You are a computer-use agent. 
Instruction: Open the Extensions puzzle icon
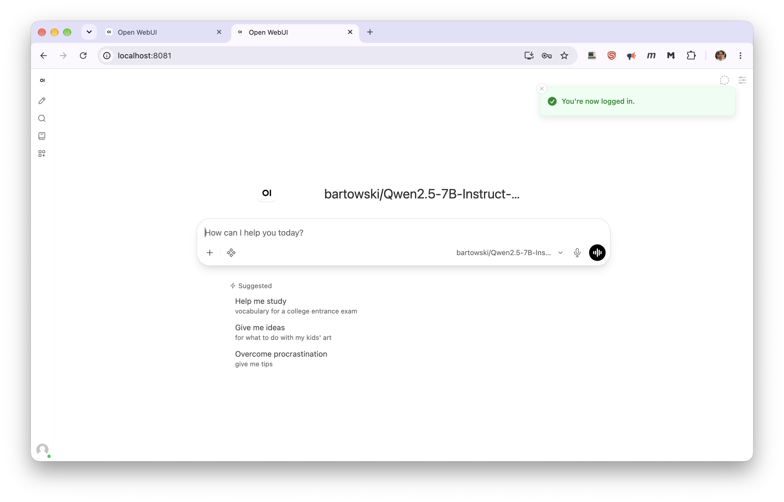[691, 56]
